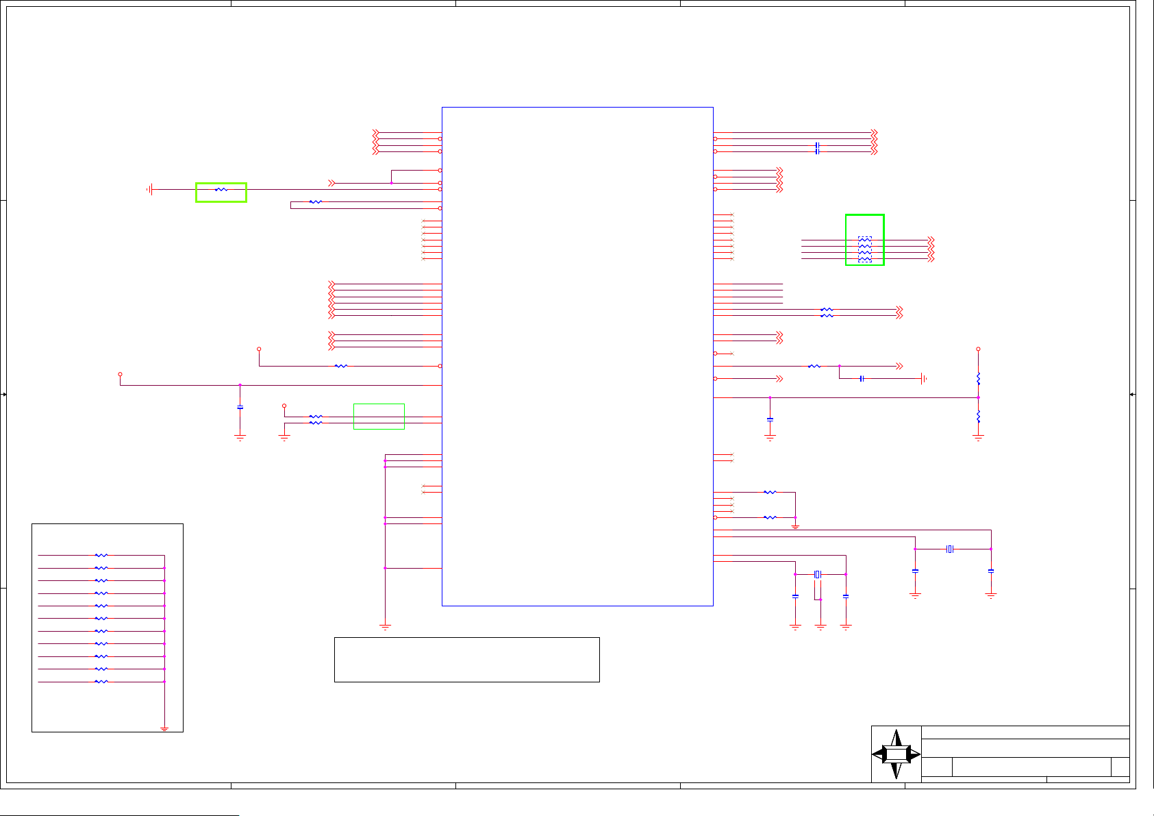
Task: Select the dashed four-resistor array right of the IC
Action: point(865,249)
